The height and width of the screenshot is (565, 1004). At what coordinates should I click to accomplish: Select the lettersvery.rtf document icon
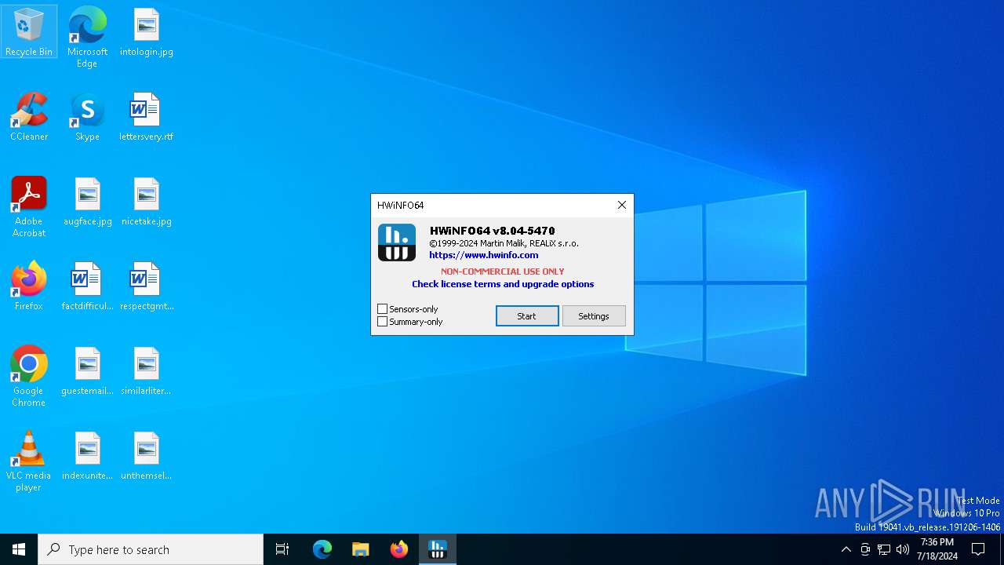tap(147, 116)
